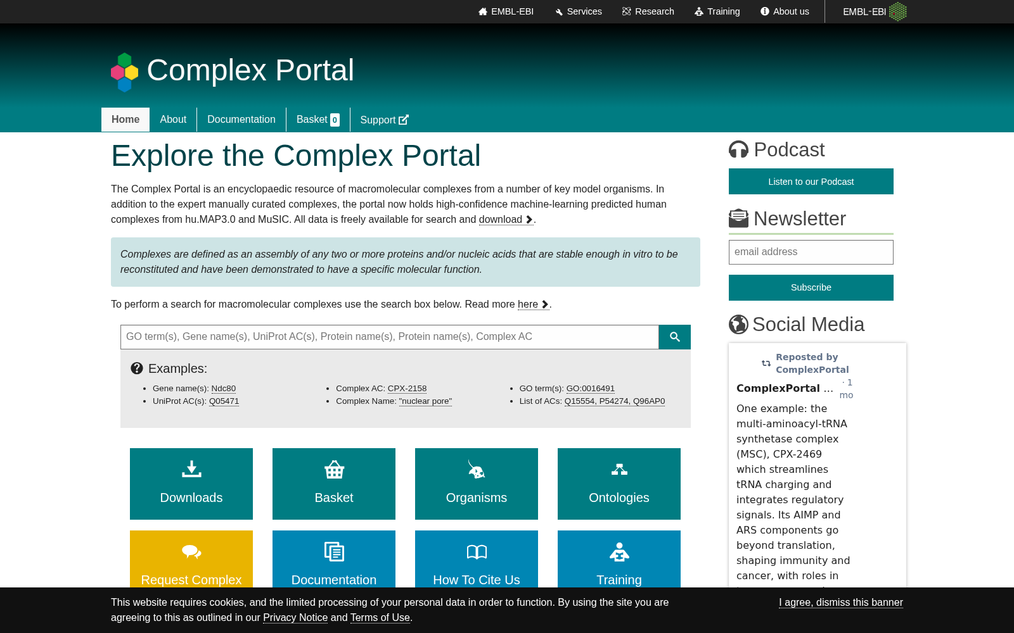Viewport: 1014px width, 633px height.
Task: Click the Ndc80 gene name example
Action: pos(224,389)
